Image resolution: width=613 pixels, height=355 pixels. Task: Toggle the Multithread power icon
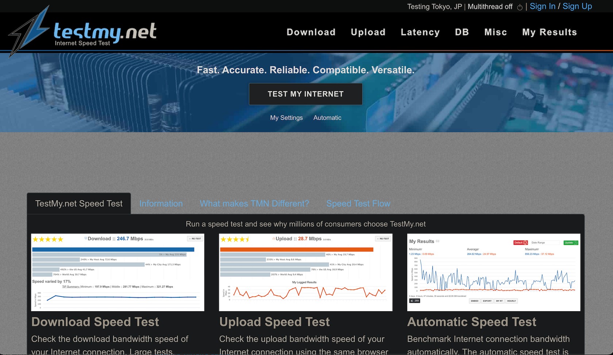(x=520, y=7)
